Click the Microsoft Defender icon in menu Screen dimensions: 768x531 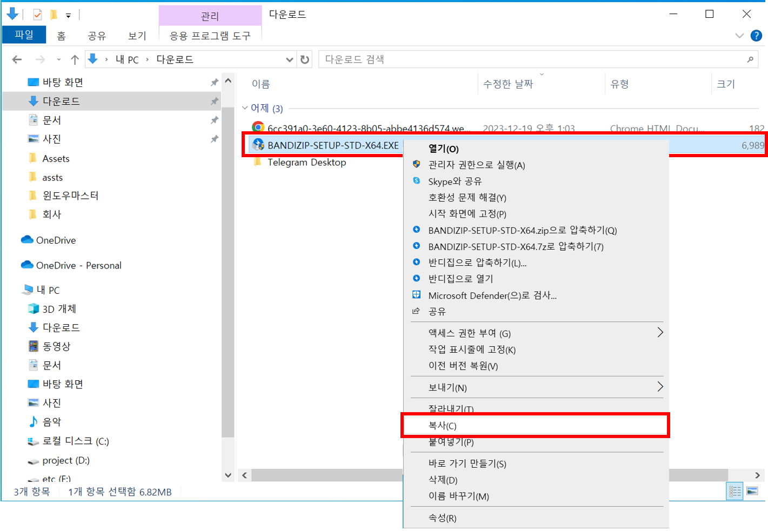pyautogui.click(x=416, y=294)
